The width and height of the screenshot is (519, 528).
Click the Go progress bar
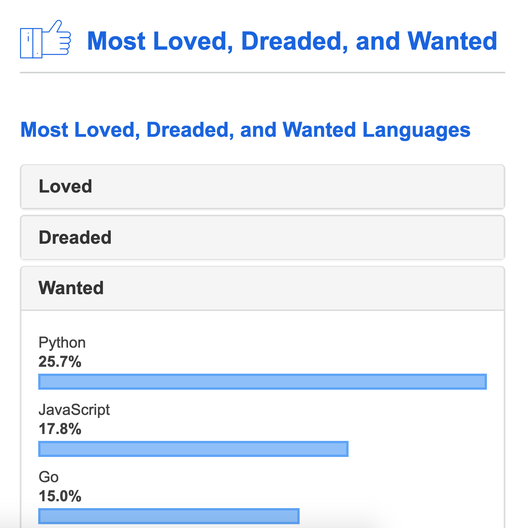[x=169, y=516]
